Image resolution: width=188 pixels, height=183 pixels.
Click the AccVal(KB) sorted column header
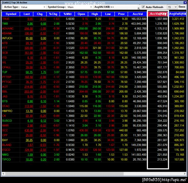pyautogui.click(x=158, y=14)
